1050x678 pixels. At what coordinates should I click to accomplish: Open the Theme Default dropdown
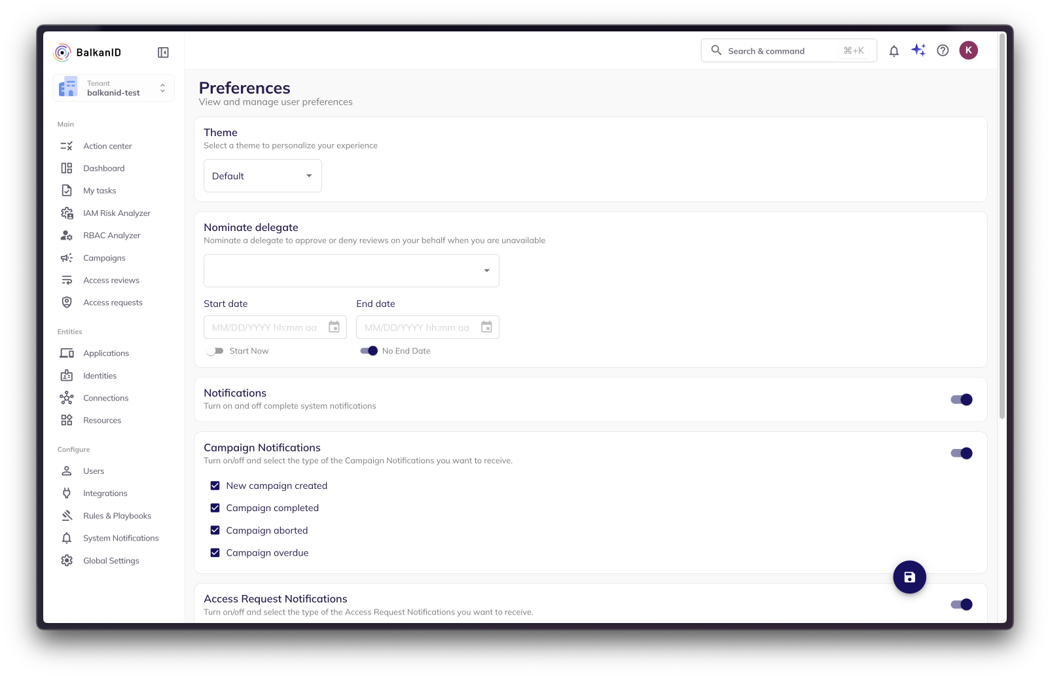[x=262, y=176]
